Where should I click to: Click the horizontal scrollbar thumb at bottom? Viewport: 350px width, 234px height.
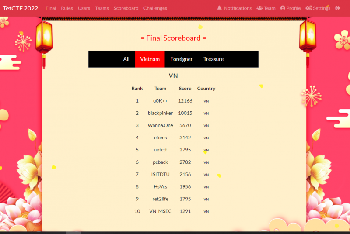pyautogui.click(x=73, y=233)
